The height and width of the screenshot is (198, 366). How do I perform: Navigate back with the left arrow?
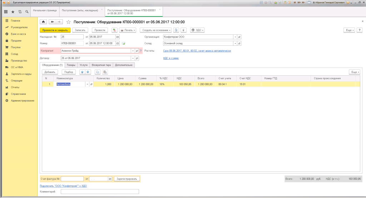point(52,22)
